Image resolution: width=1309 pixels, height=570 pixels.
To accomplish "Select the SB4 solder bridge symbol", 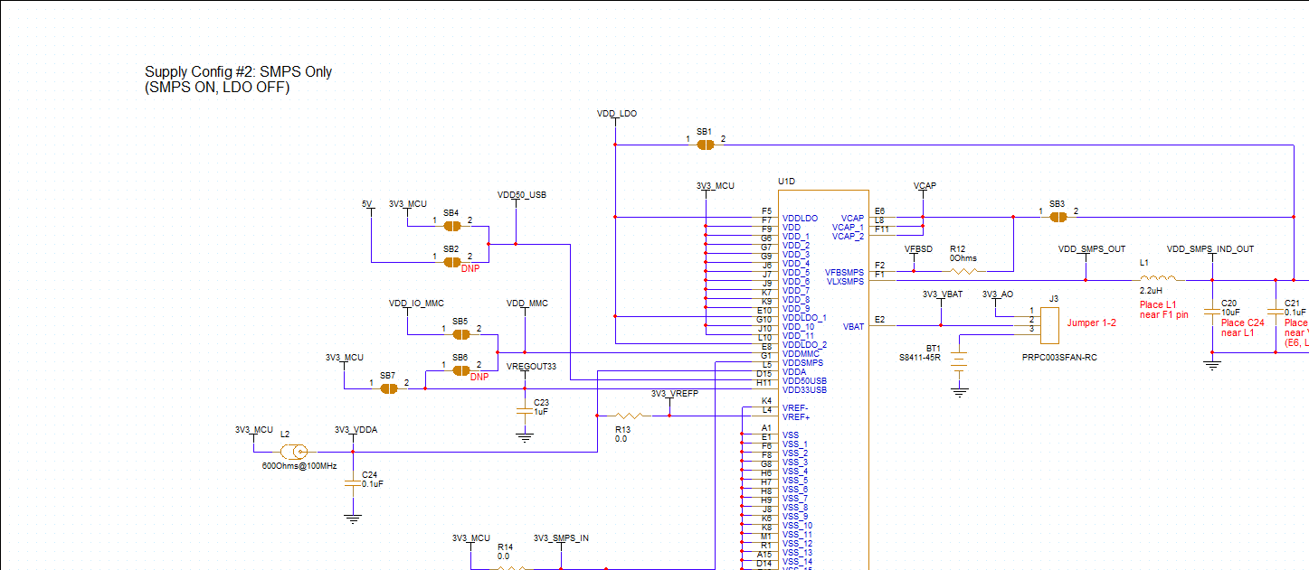I will pyautogui.click(x=451, y=226).
